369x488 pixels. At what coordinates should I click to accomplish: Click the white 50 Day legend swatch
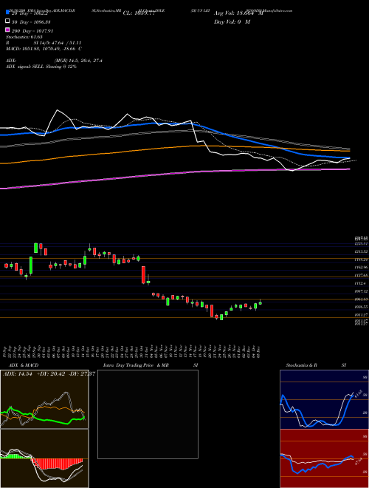7,21
